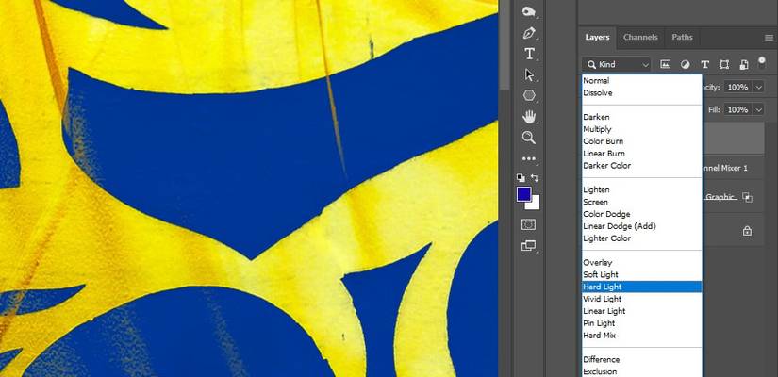Choose Difference blend mode
778x377 pixels.
pos(642,360)
